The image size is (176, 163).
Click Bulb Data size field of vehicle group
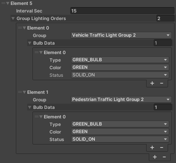tap(163, 43)
